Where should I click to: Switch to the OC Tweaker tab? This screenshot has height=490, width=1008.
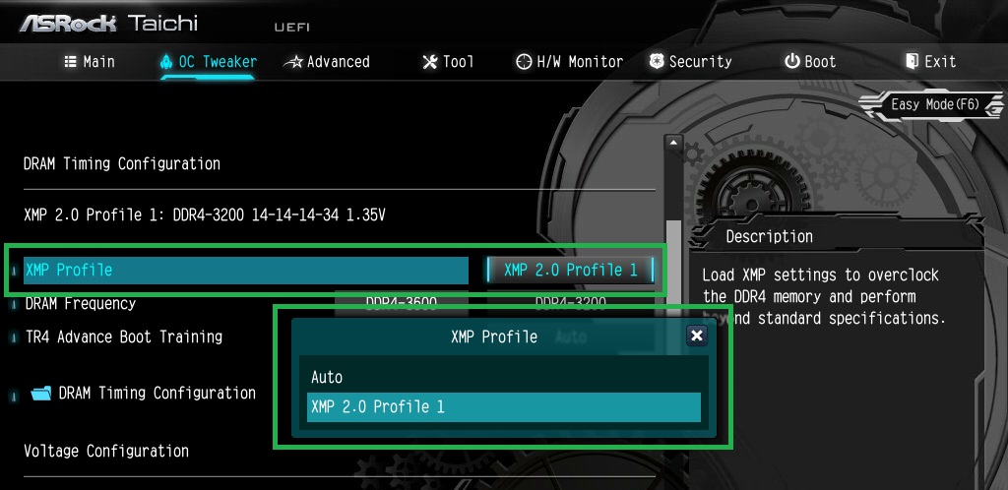tap(208, 62)
